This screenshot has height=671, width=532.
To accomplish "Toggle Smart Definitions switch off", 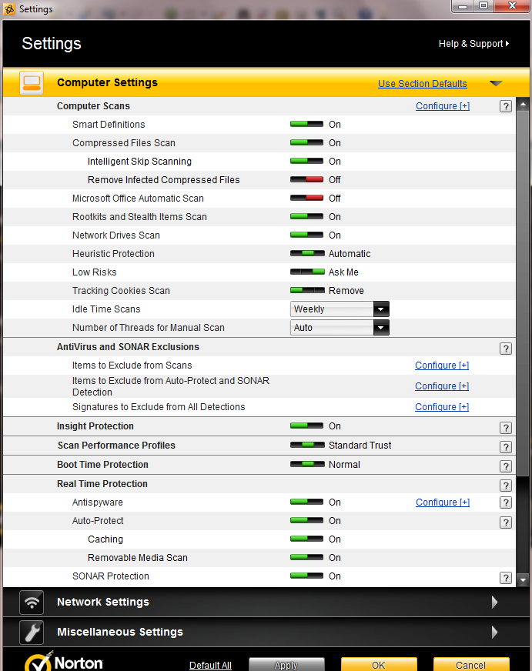I will [x=307, y=125].
